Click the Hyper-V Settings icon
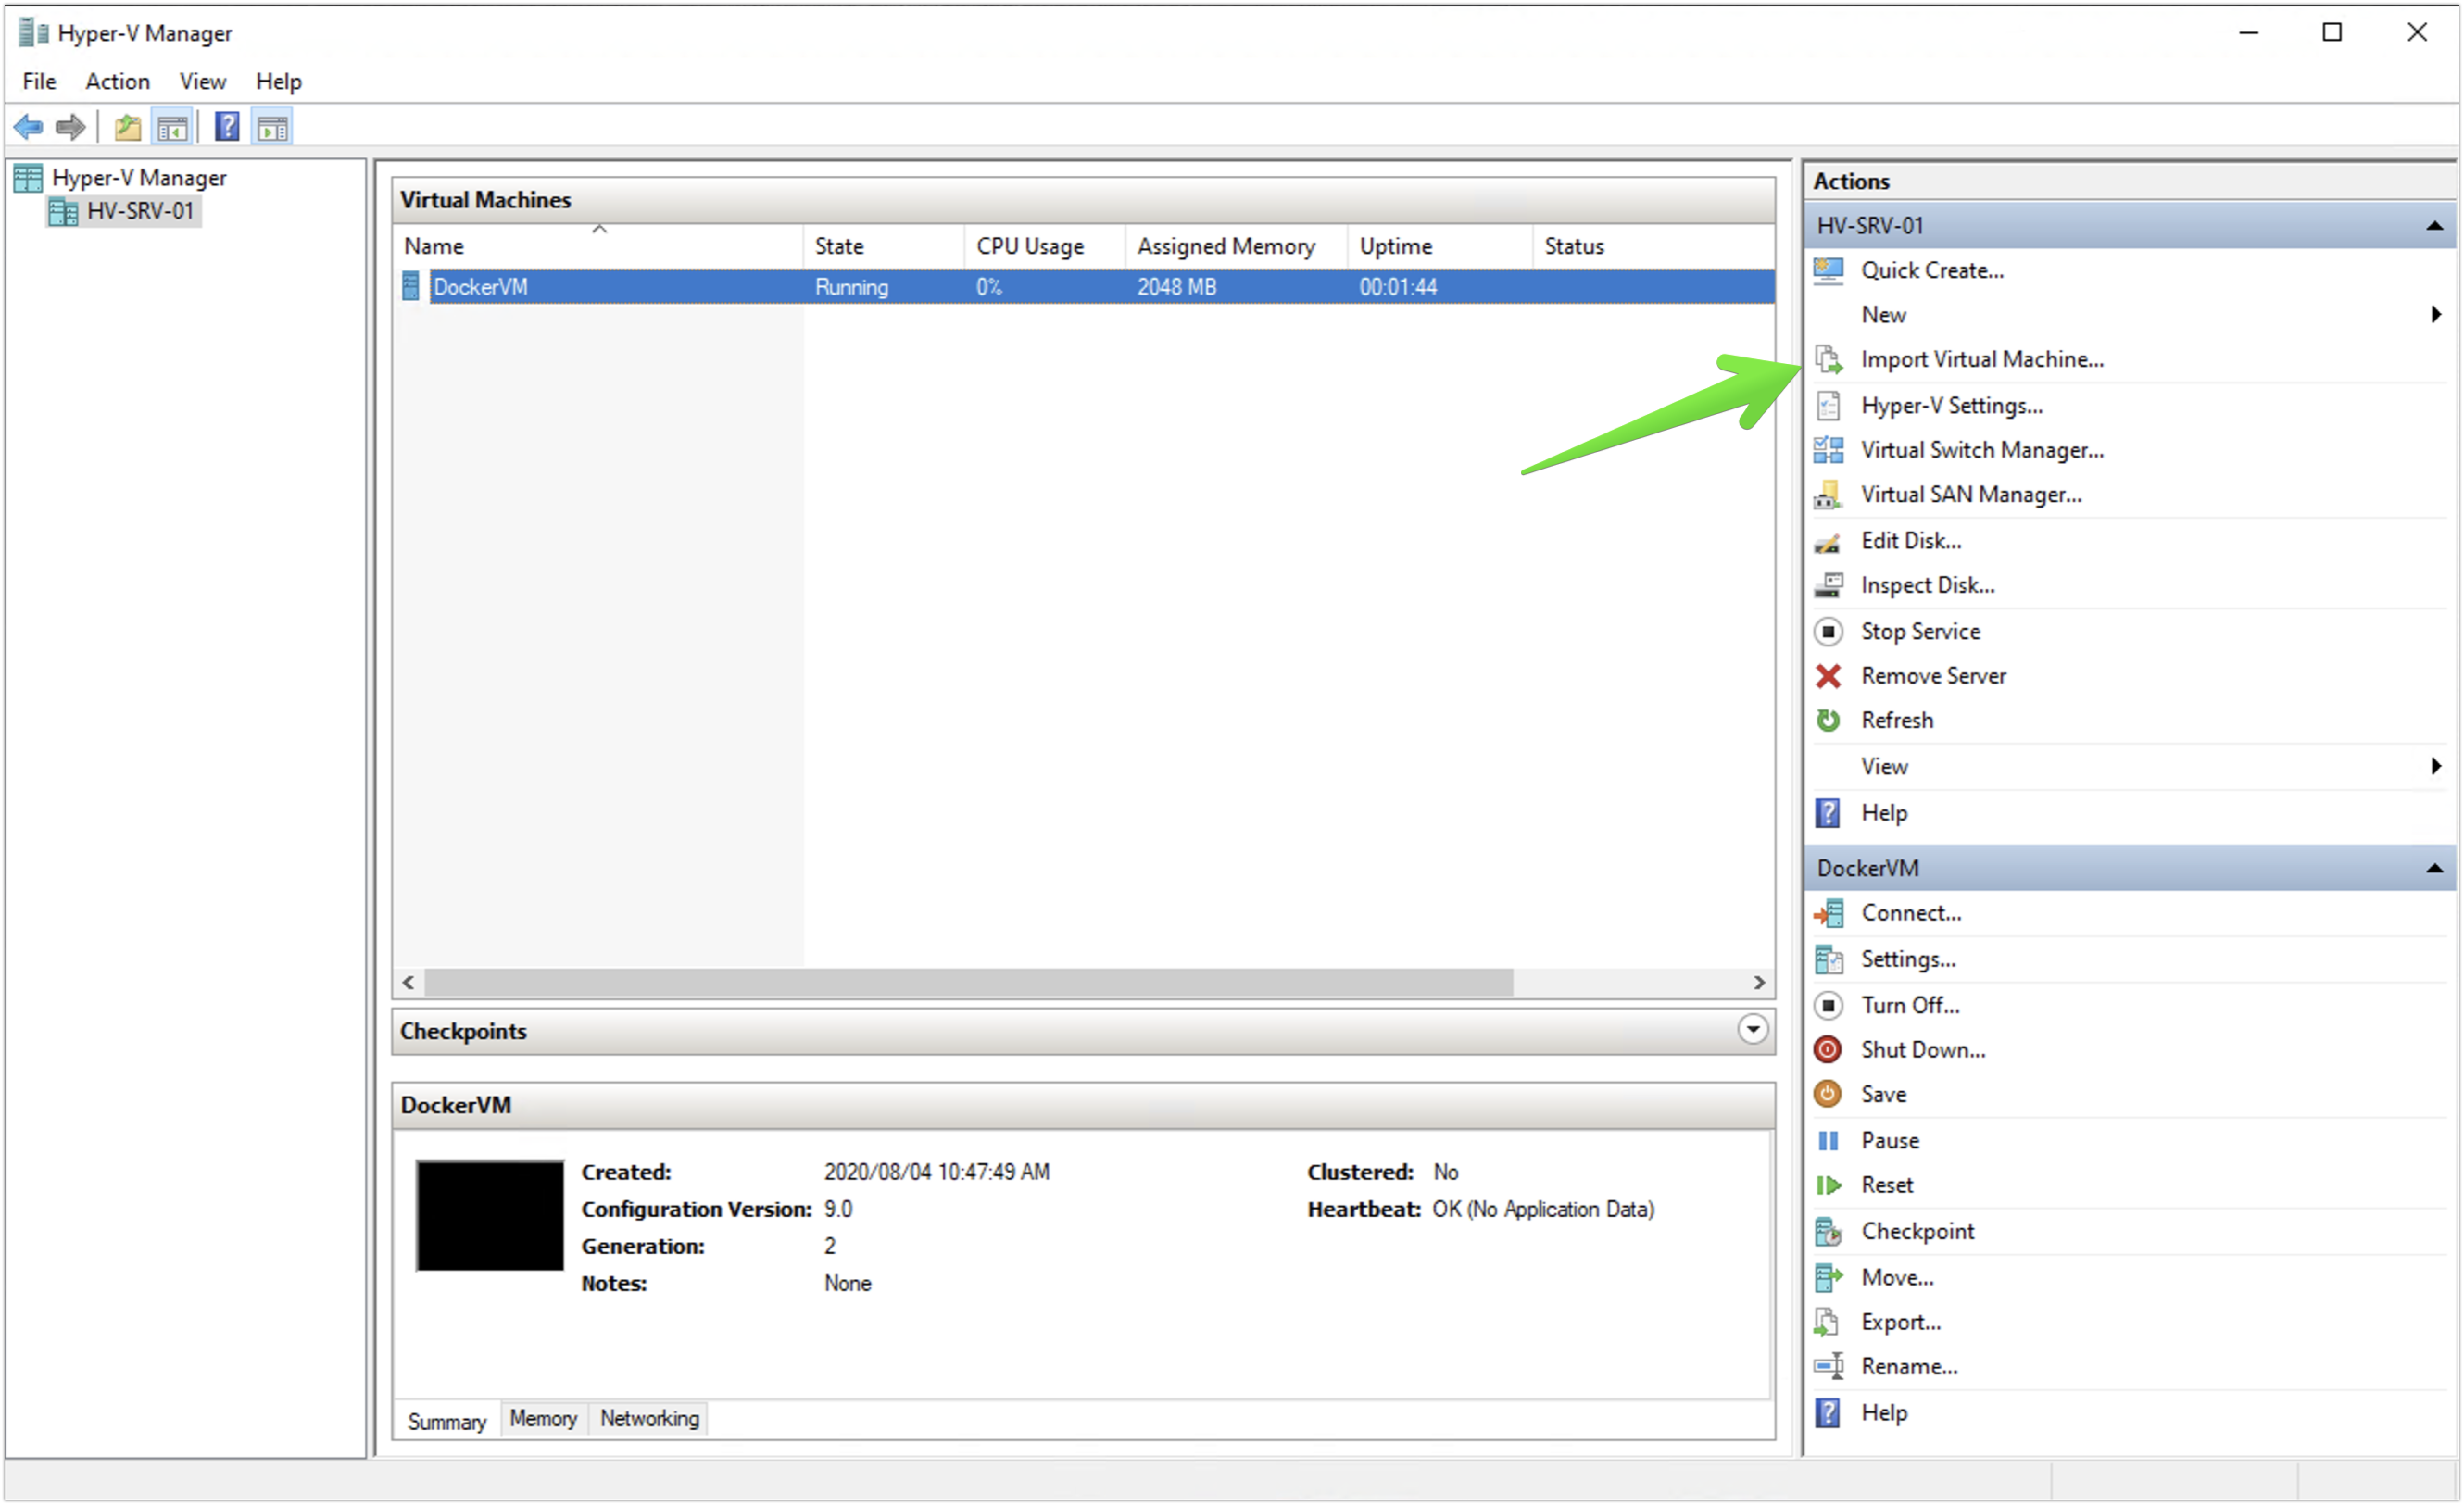2464x1505 pixels. click(1828, 405)
